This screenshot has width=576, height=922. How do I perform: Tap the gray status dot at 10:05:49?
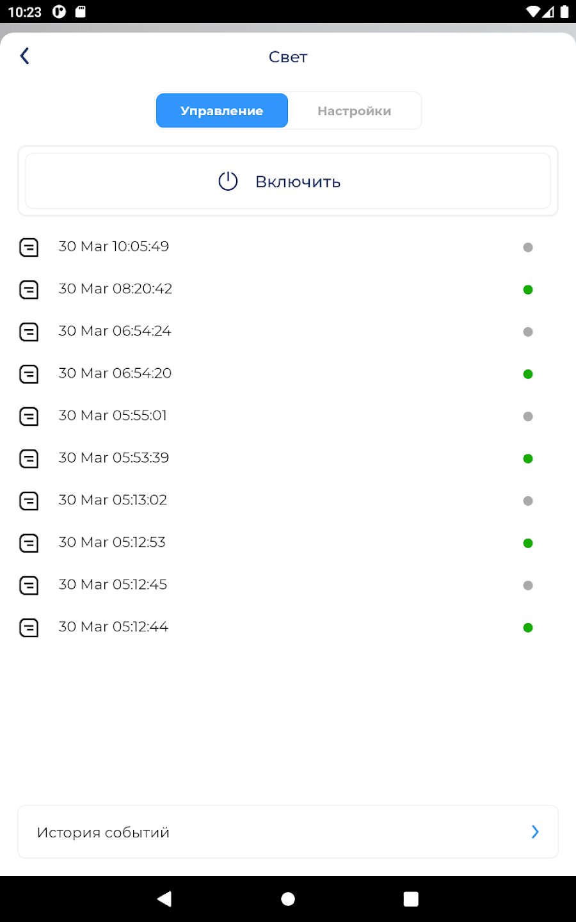[528, 247]
